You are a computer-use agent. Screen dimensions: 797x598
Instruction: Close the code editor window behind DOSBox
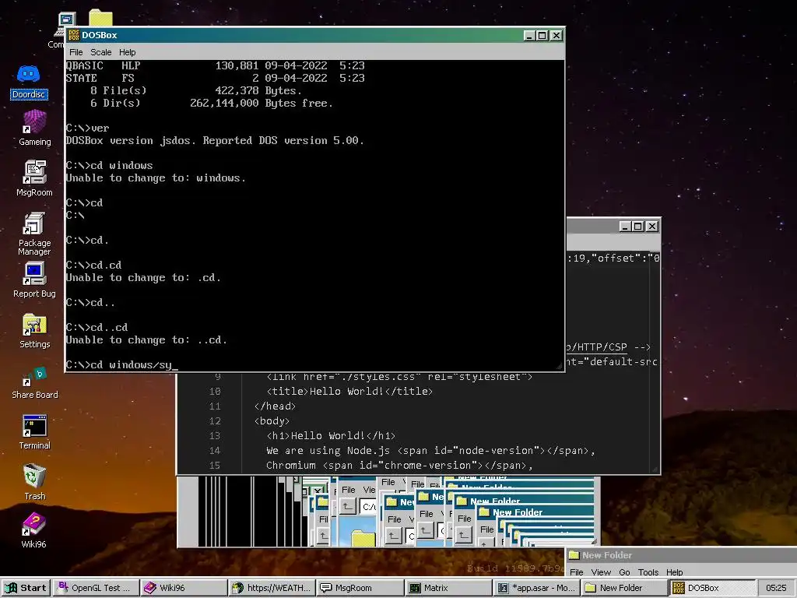point(652,227)
